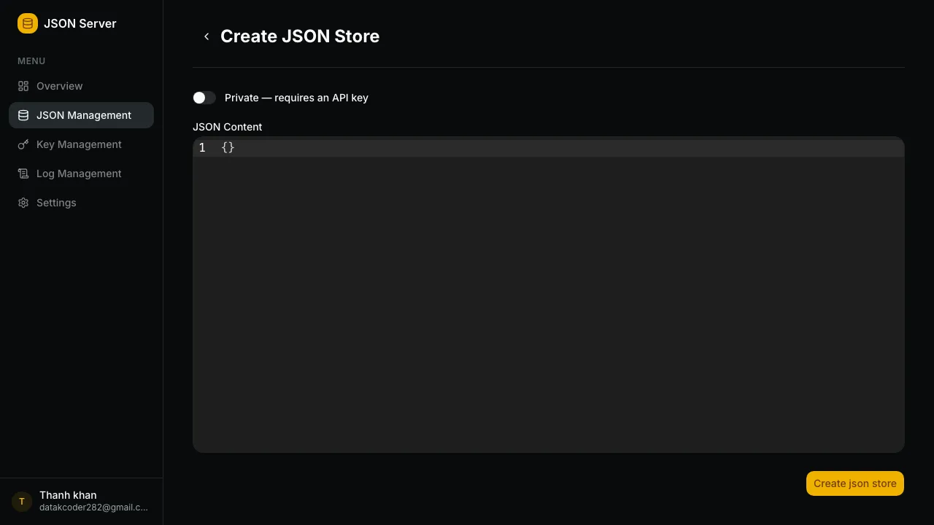Click the JSON Server title text
This screenshot has height=525, width=934.
(x=80, y=23)
